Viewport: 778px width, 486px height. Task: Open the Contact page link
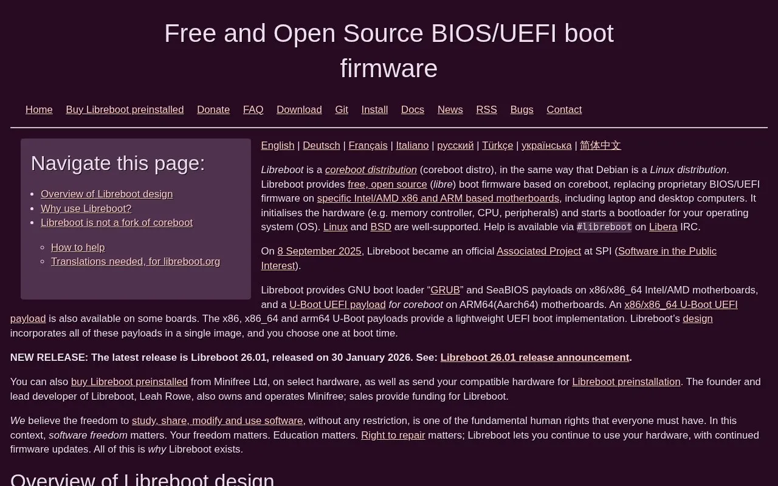564,109
